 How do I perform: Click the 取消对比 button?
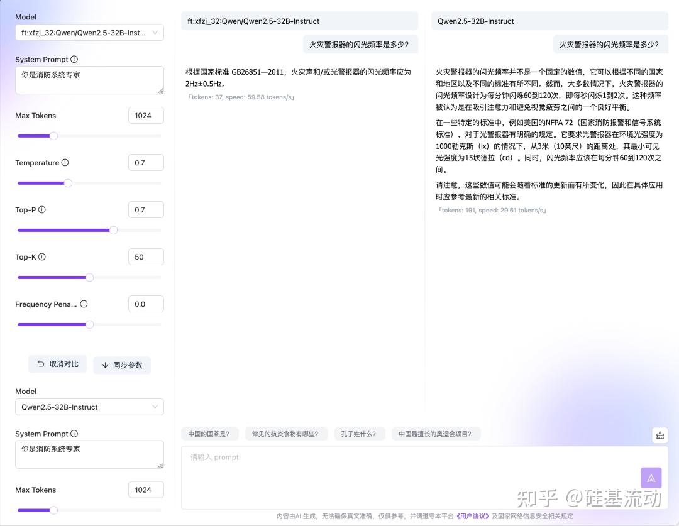pyautogui.click(x=57, y=364)
